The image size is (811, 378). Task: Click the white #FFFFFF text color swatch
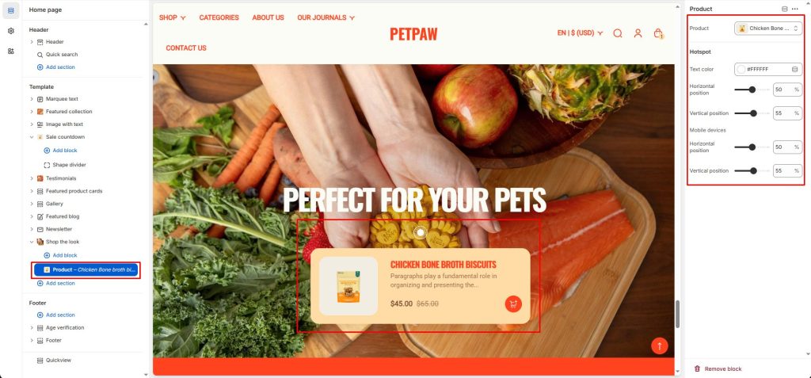point(741,69)
